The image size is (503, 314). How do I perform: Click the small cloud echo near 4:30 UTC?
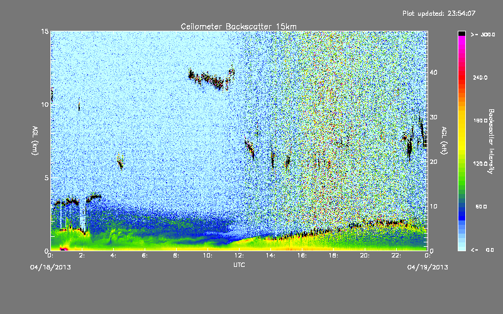click(120, 162)
